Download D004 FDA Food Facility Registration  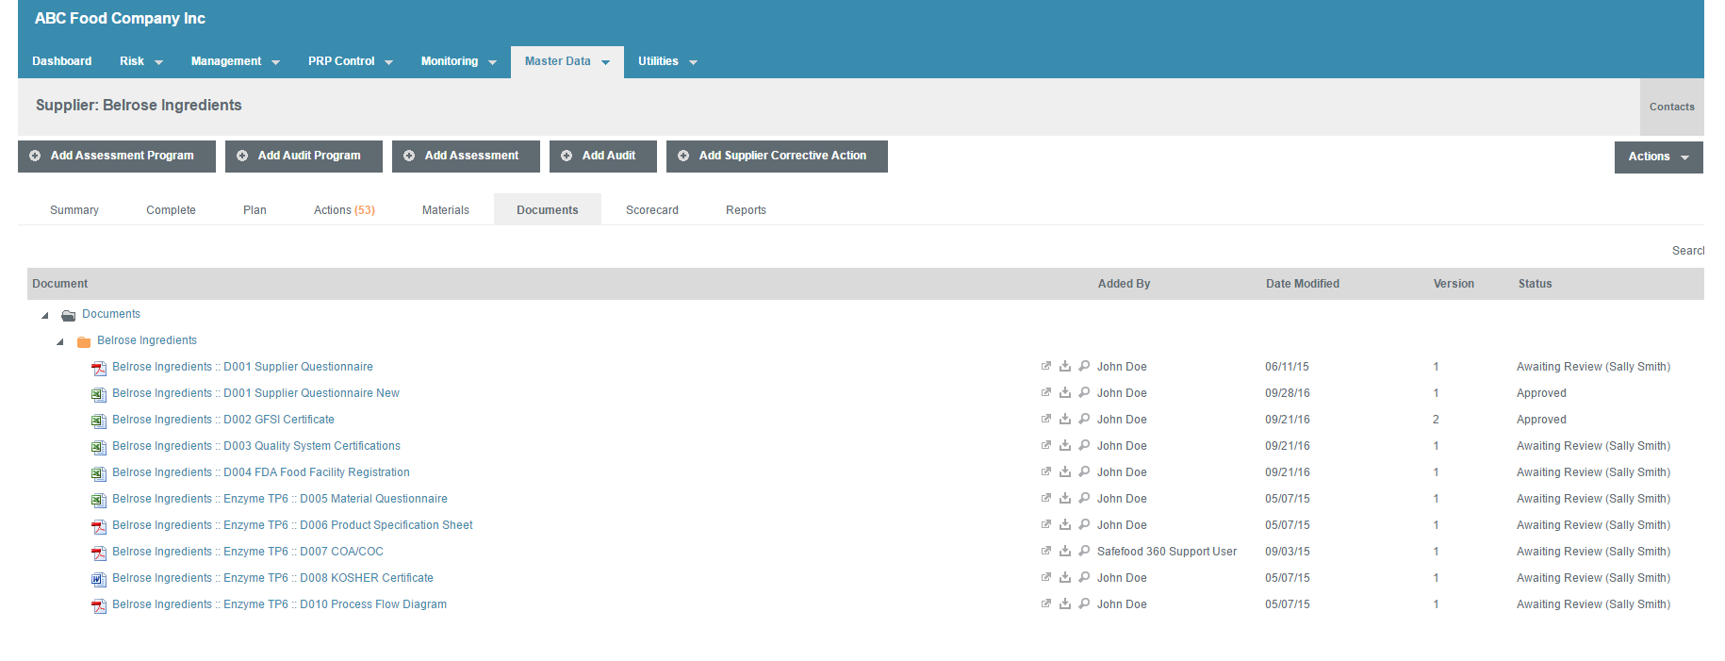1065,471
